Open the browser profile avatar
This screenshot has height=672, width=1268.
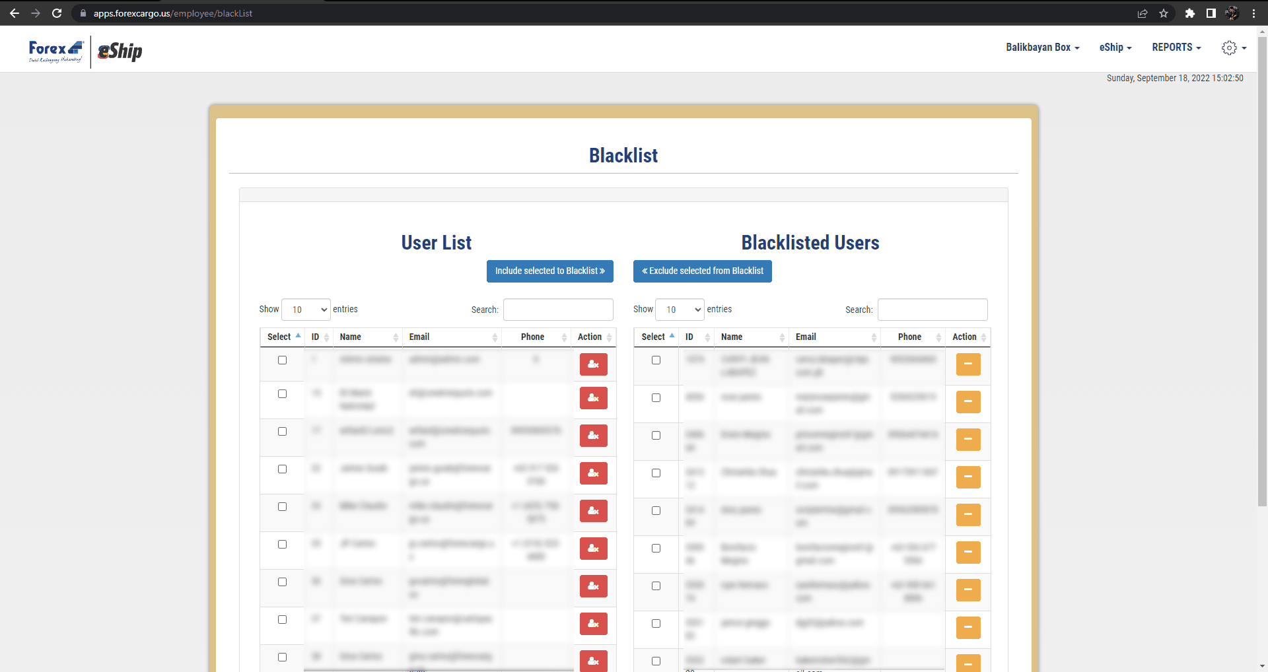point(1232,13)
